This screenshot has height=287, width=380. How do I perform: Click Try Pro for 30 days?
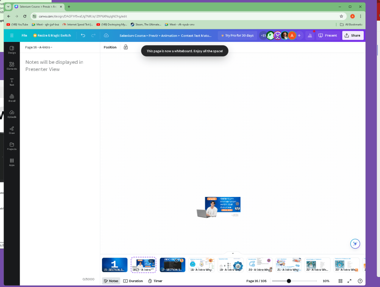pos(237,35)
